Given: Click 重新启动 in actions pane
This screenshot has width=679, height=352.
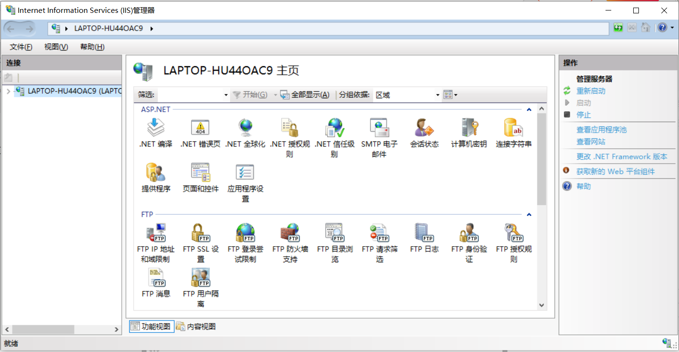Looking at the screenshot, I should [x=591, y=91].
